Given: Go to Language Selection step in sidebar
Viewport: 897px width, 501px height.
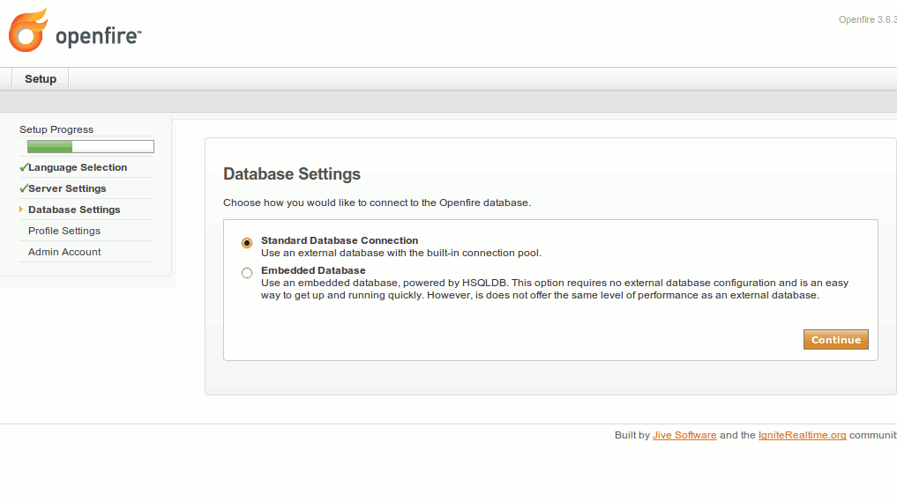Looking at the screenshot, I should pyautogui.click(x=78, y=167).
